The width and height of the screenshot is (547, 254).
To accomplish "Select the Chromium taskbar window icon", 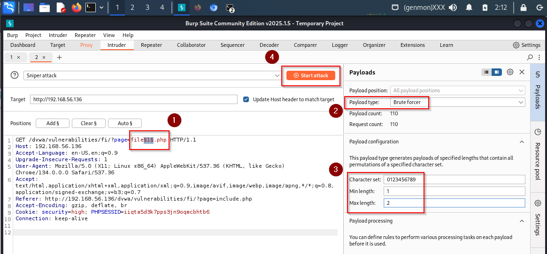I will pyautogui.click(x=214, y=7).
